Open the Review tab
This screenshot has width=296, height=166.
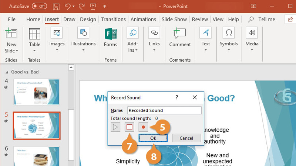click(200, 20)
